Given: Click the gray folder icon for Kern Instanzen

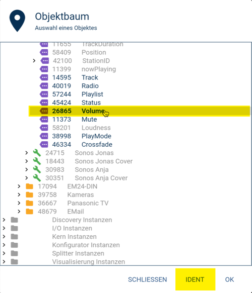Looking at the screenshot, I should click(14, 237).
